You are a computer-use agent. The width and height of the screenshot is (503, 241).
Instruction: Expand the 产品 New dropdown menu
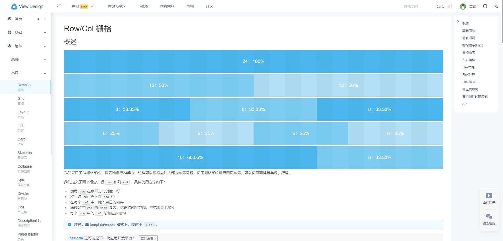tap(82, 7)
